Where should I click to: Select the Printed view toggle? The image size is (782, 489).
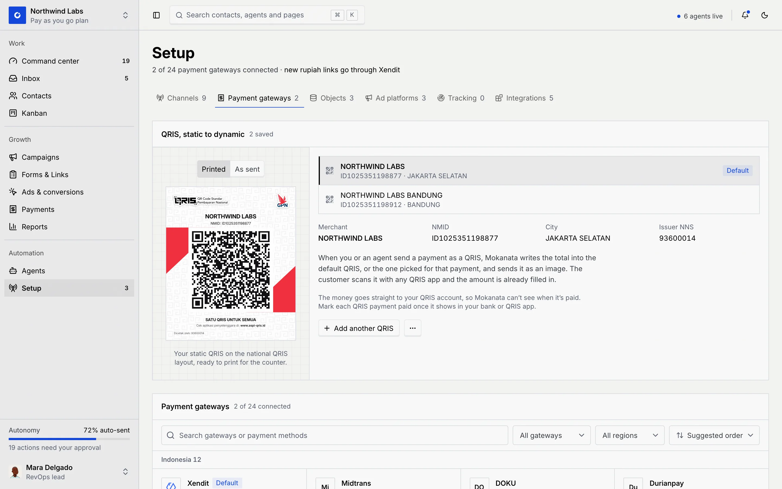coord(214,169)
